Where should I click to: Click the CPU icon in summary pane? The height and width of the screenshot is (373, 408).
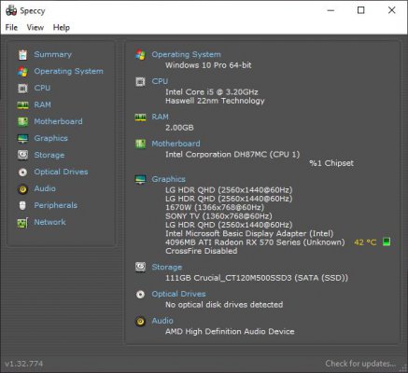tap(140, 82)
